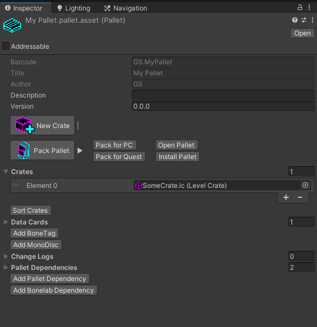Click the Barcode field GS.MyPallet

[x=223, y=62]
